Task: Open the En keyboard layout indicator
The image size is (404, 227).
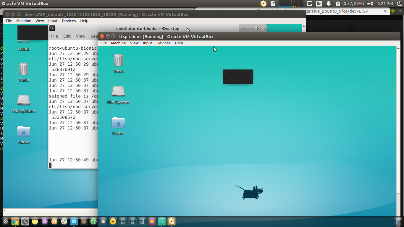Action: 319,4
